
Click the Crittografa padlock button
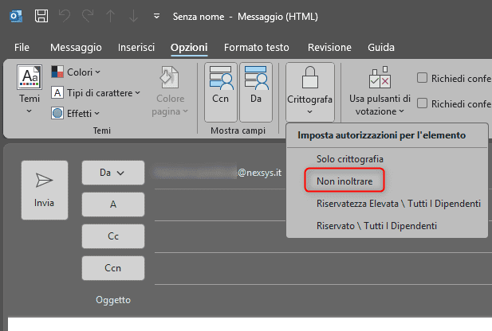point(309,92)
